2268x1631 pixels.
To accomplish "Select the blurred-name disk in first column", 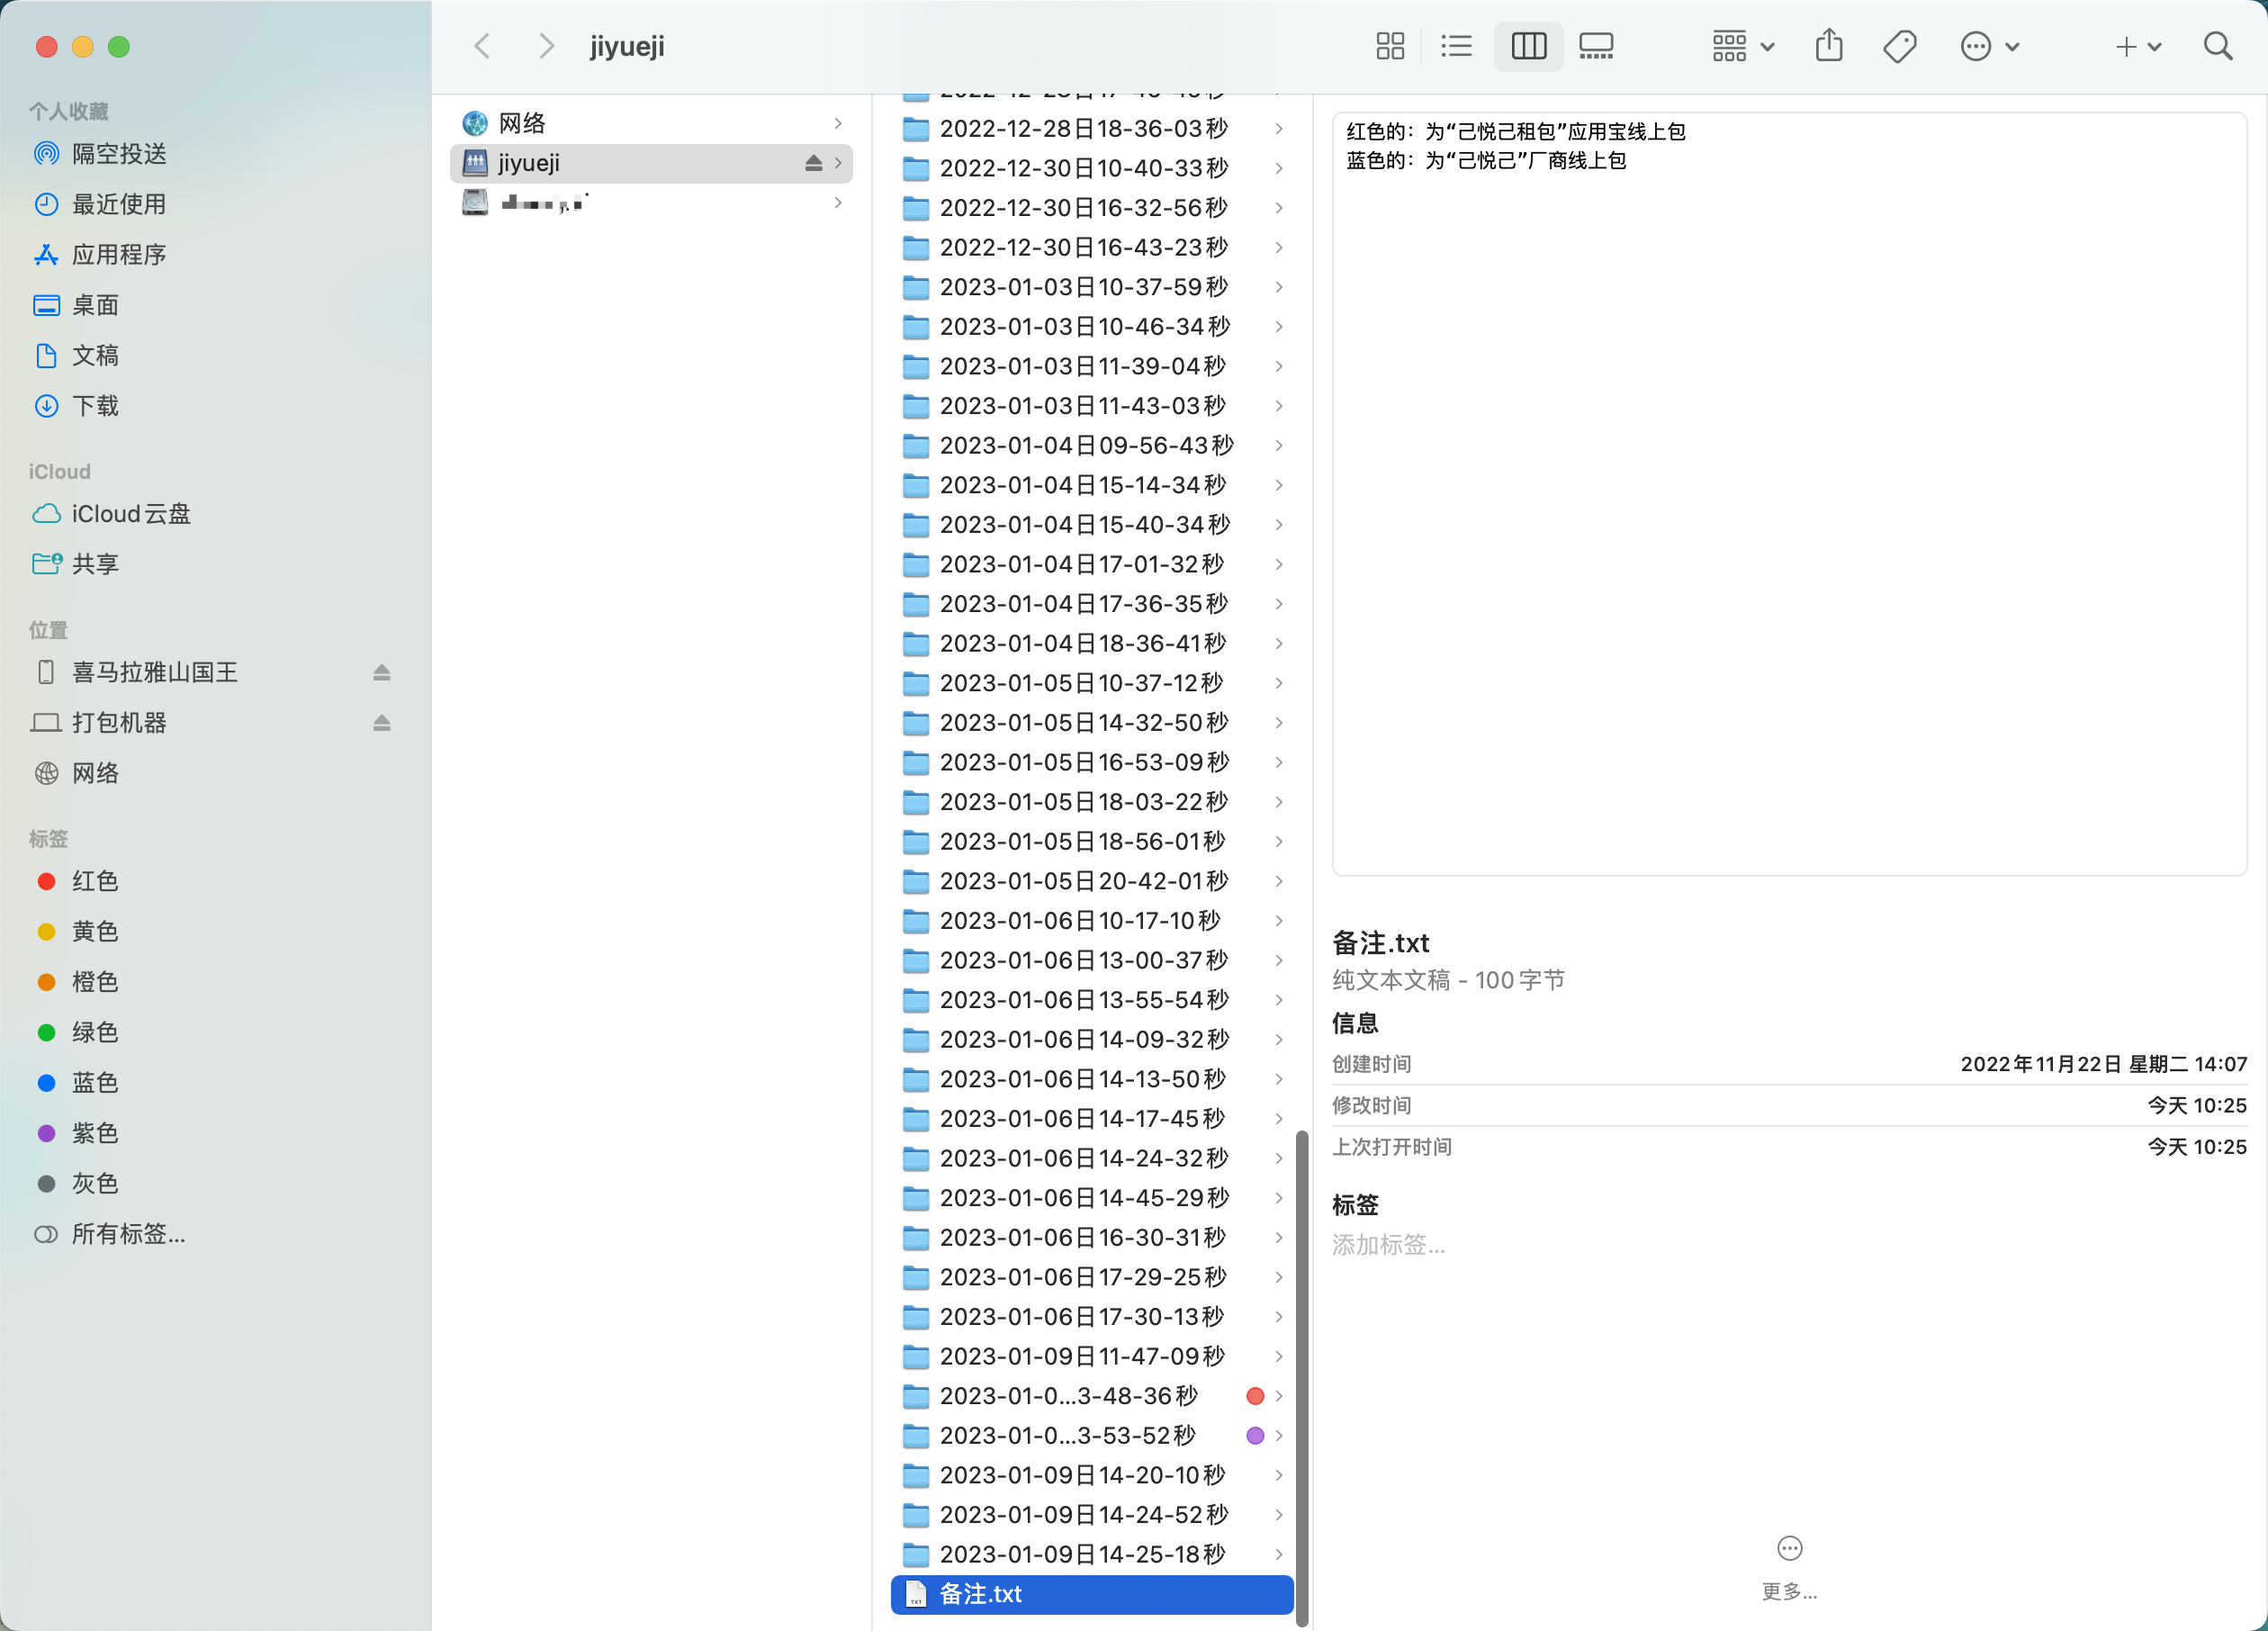I will 651,203.
